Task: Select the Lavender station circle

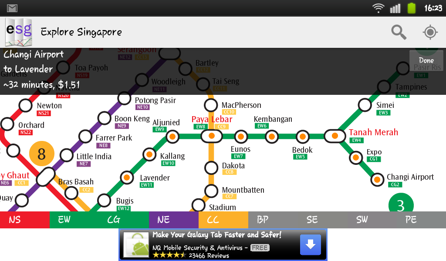Action: pyautogui.click(x=127, y=178)
